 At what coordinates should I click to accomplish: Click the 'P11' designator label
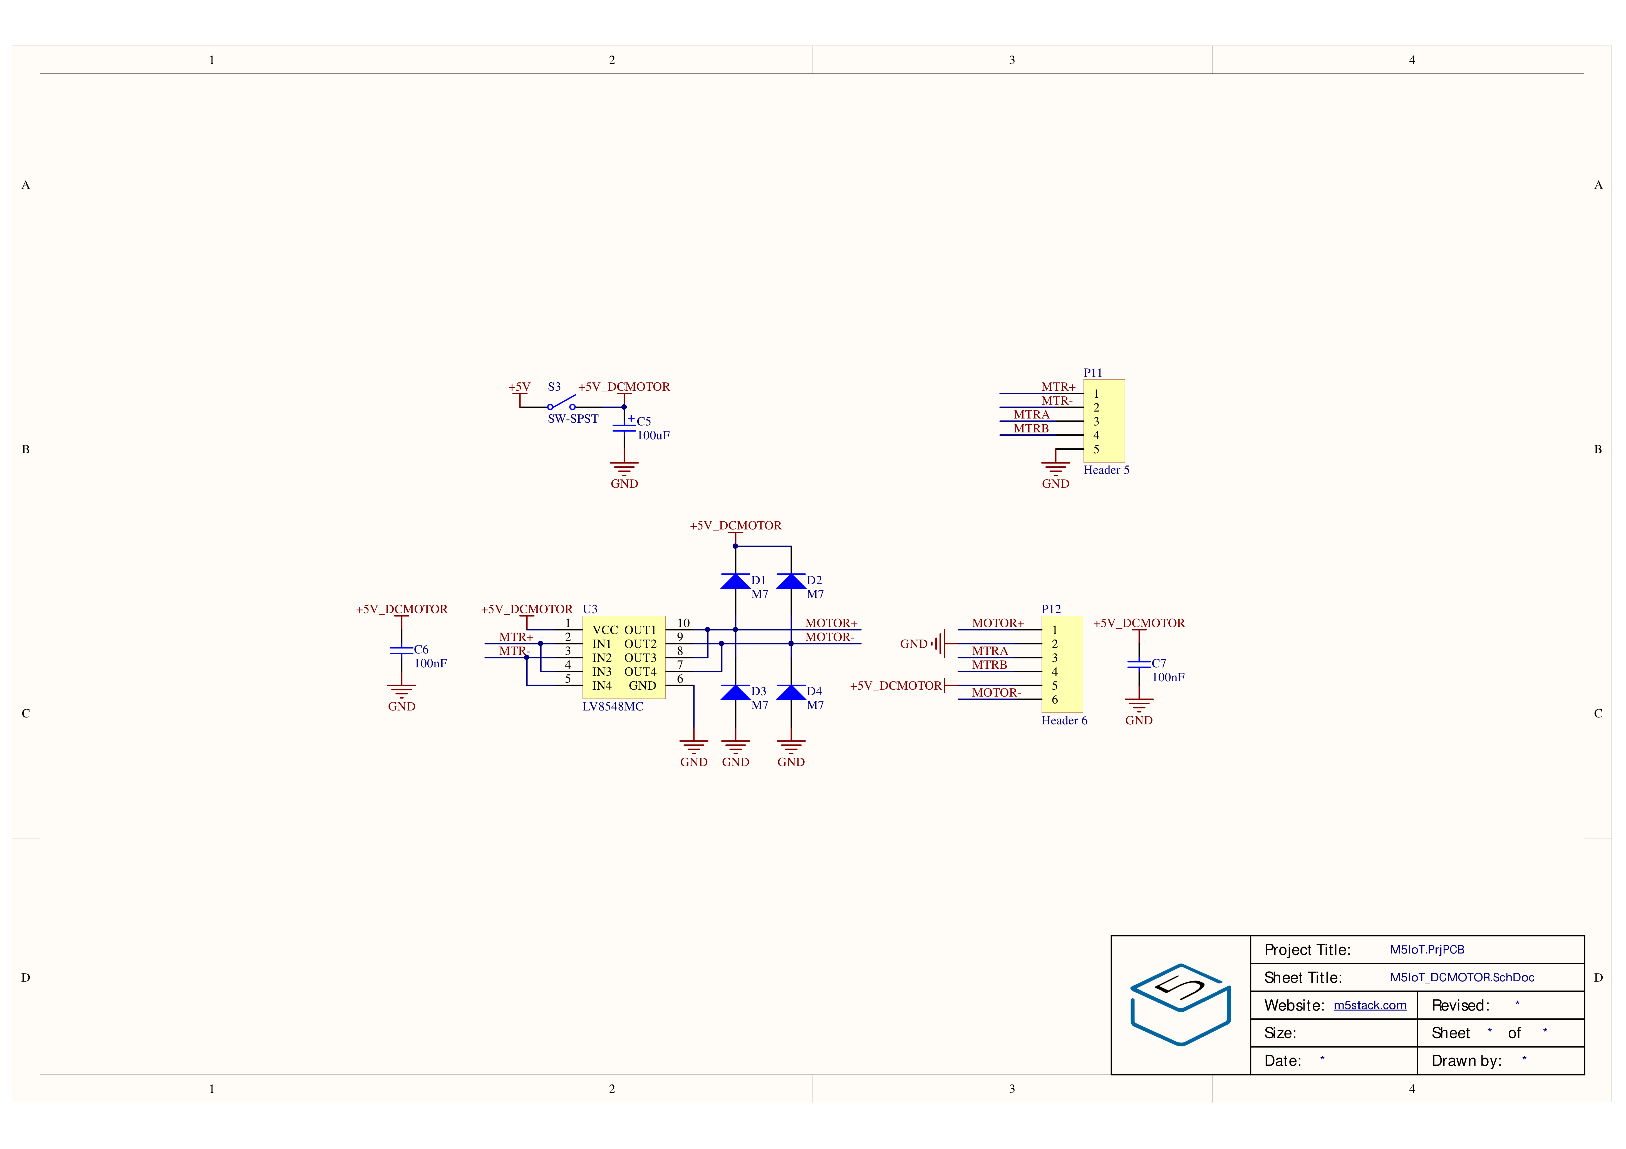[1093, 373]
